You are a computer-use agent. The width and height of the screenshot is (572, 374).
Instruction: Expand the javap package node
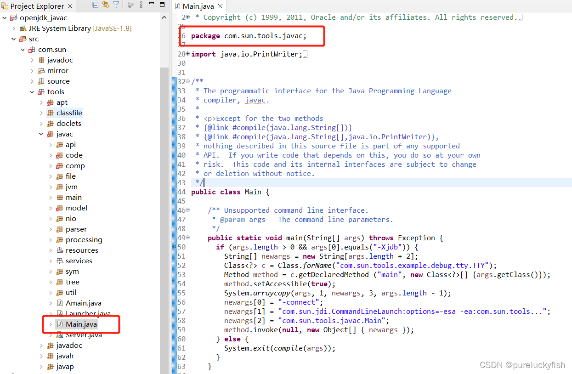pos(41,367)
